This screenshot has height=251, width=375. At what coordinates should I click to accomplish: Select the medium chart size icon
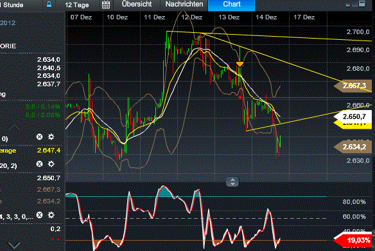[354, 5]
